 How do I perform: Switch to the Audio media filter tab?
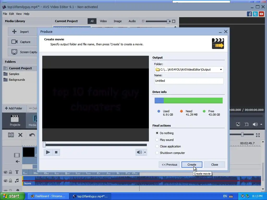pyautogui.click(x=132, y=21)
